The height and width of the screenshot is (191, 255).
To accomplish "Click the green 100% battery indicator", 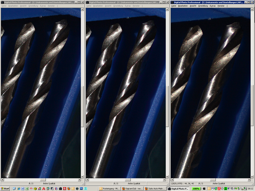I will (x=196, y=189).
